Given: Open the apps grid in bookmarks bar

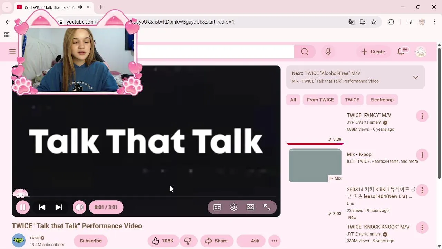Looking at the screenshot, I should (7, 35).
